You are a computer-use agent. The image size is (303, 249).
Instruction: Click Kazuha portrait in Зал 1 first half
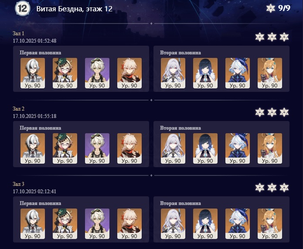click(129, 73)
